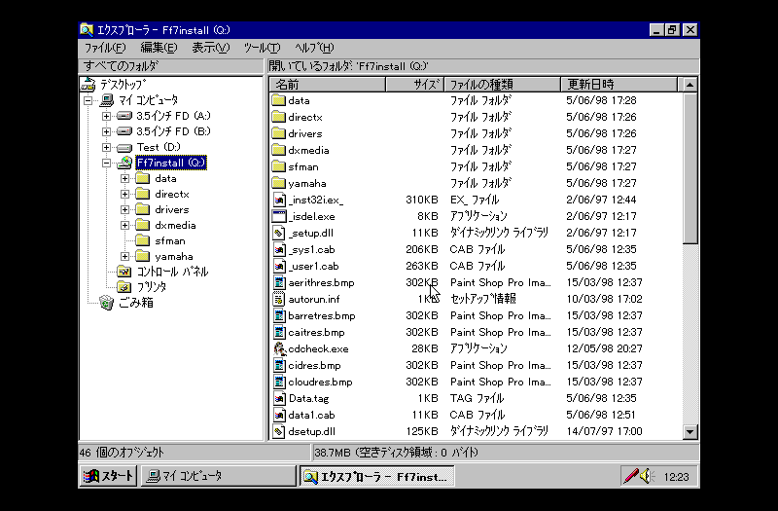This screenshot has height=511, width=778.
Task: Click scroll up arrow of file list
Action: coord(690,85)
